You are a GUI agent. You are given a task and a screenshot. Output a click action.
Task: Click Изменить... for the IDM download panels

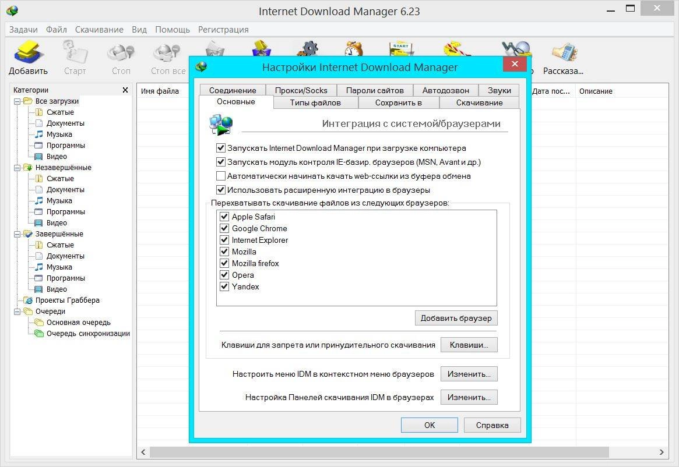[x=469, y=397]
